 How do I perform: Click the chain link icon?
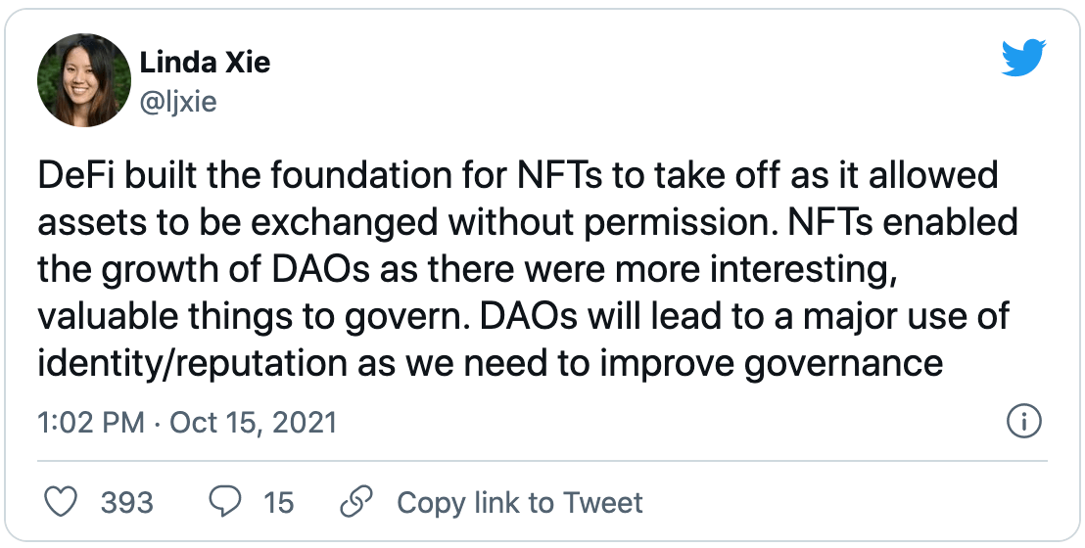pyautogui.click(x=353, y=503)
